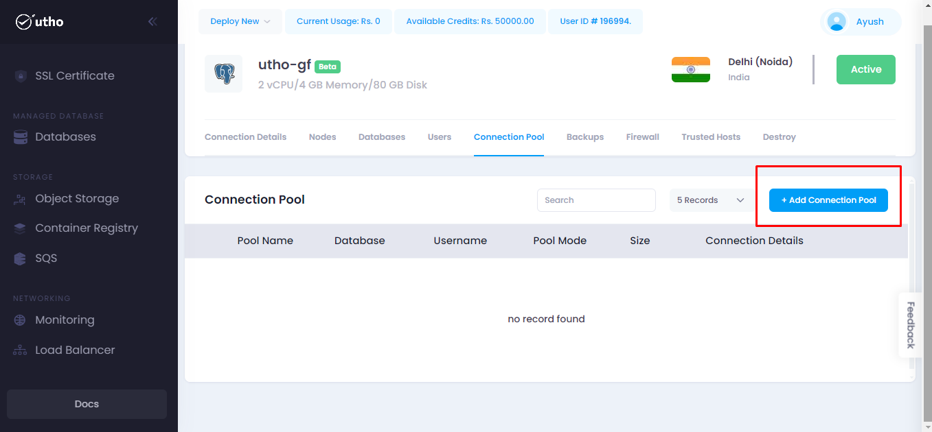Click the Size column header
Viewport: 932px width, 432px height.
pos(640,241)
